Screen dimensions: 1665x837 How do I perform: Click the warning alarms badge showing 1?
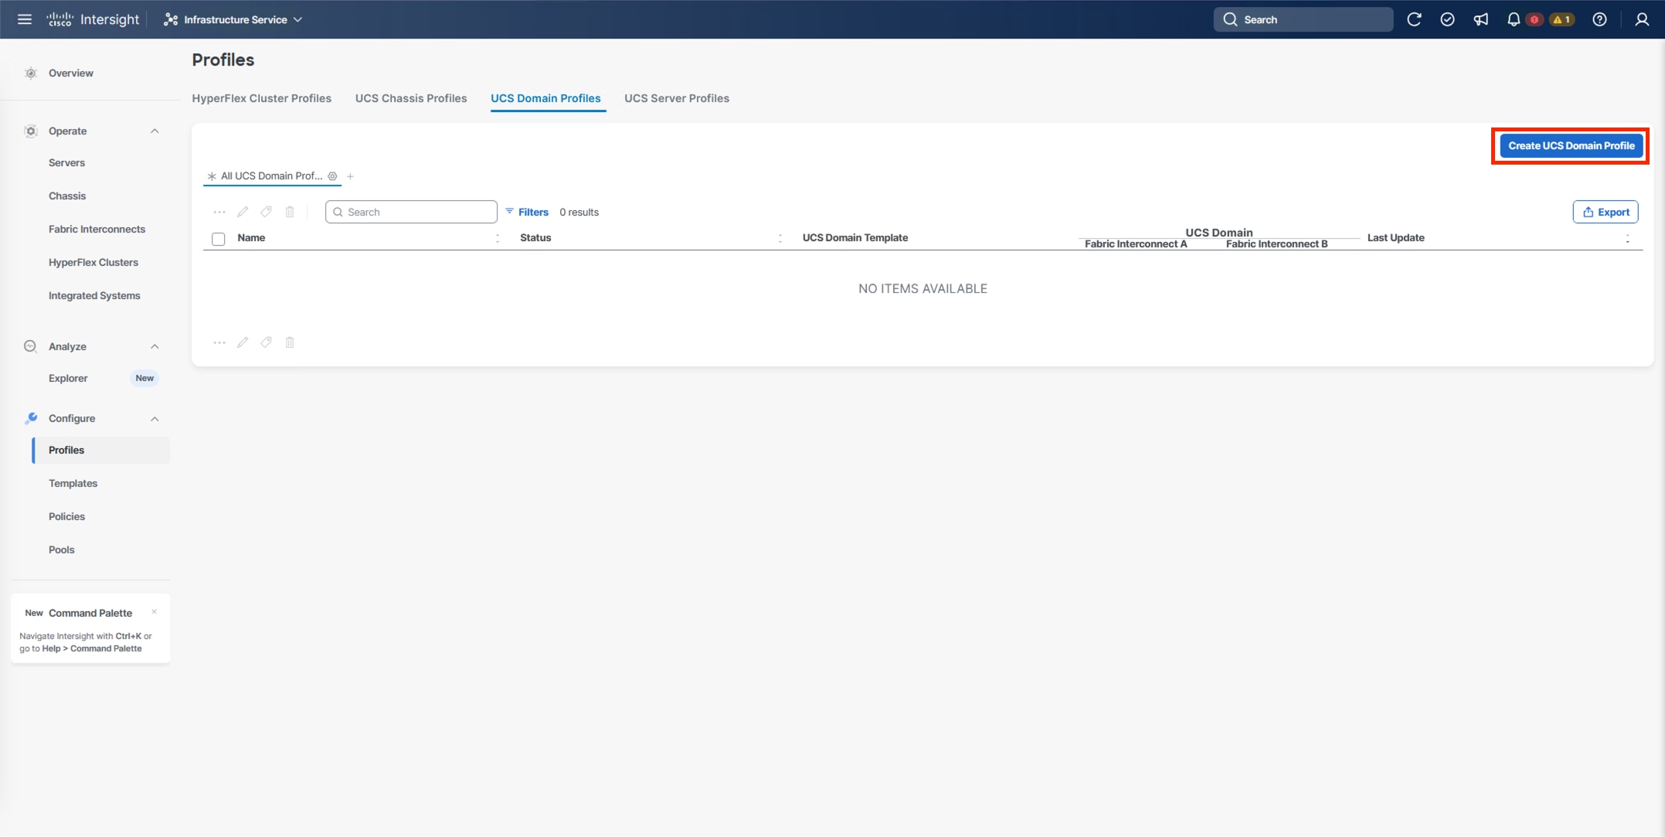point(1561,19)
